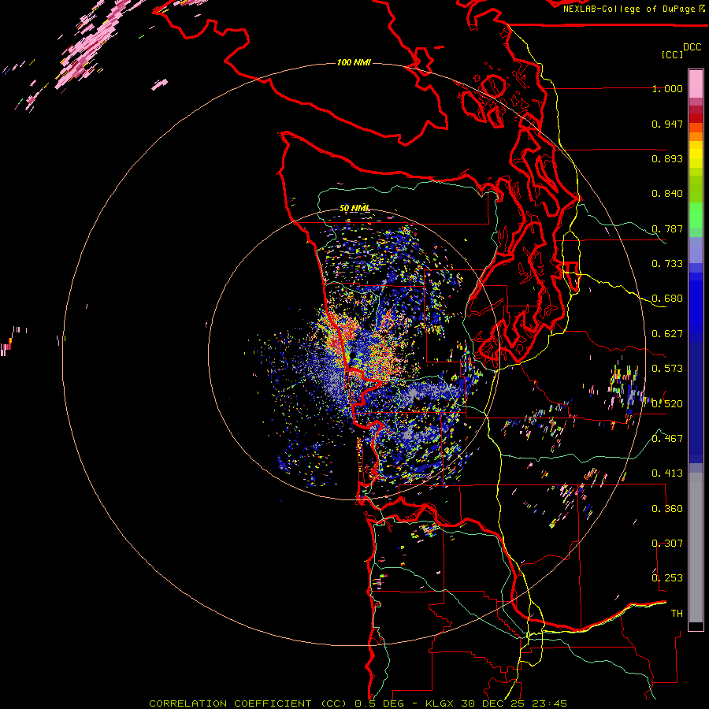Click the gray segment of the color bar
The height and width of the screenshot is (709, 709).
[x=696, y=548]
